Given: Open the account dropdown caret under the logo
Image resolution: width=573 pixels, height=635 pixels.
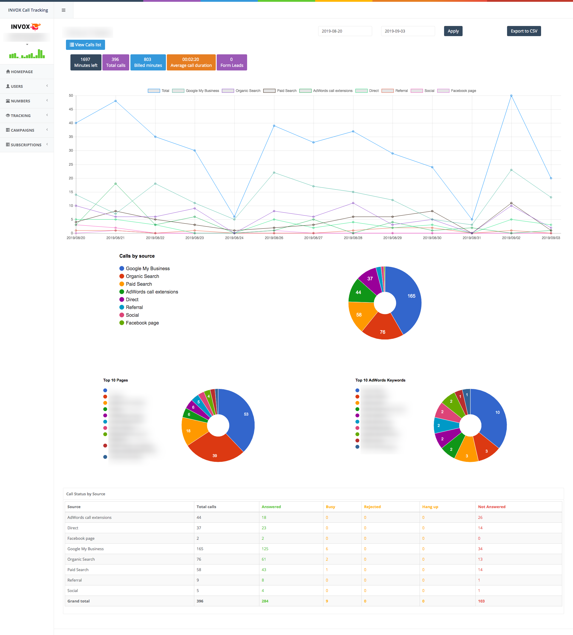Looking at the screenshot, I should (27, 44).
